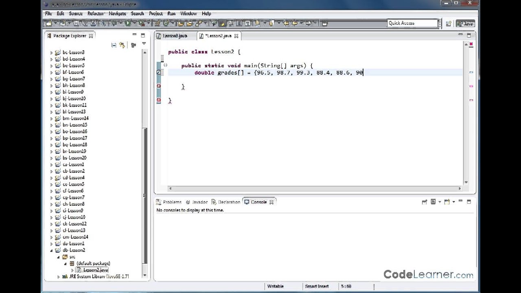Viewport: 521px width, 293px height.
Task: Click the Writable status bar entry
Action: [x=275, y=286]
